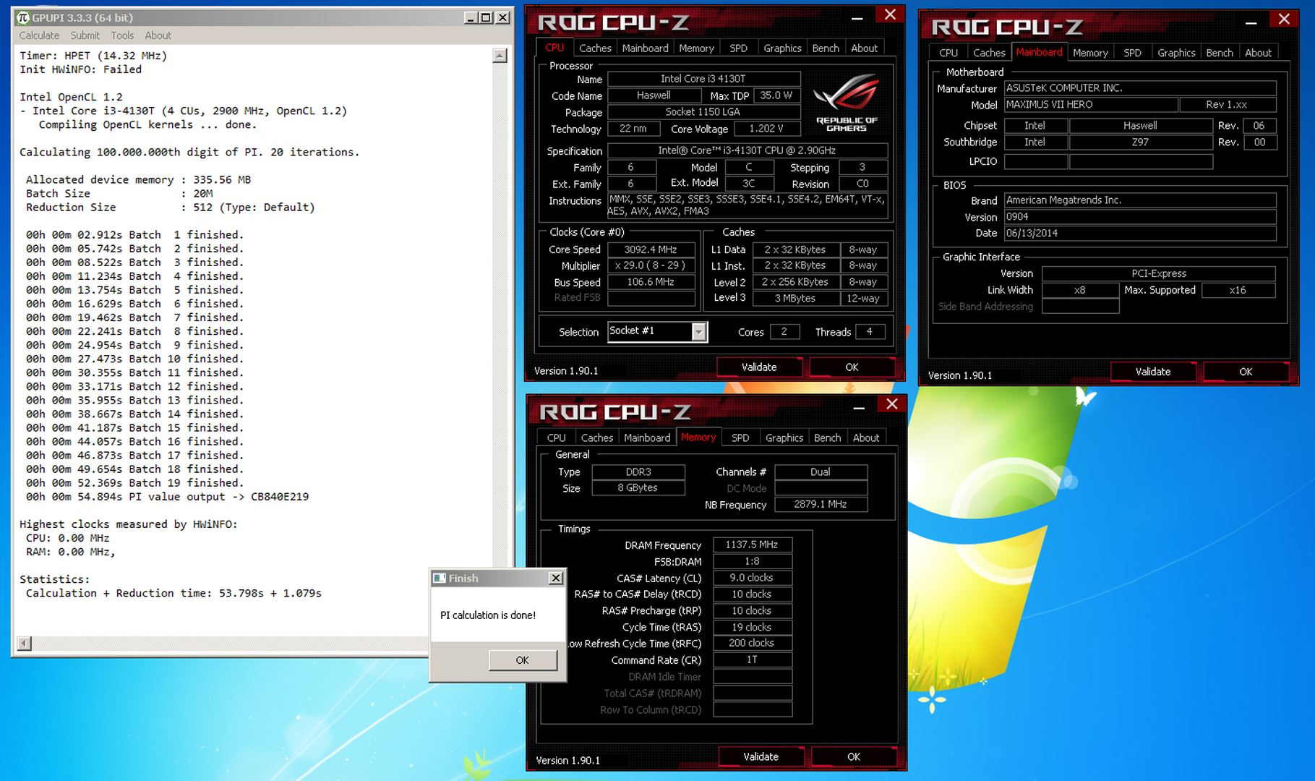Screen dimensions: 1315x781
Task: Click the Command Rate value 1T
Action: [x=753, y=660]
